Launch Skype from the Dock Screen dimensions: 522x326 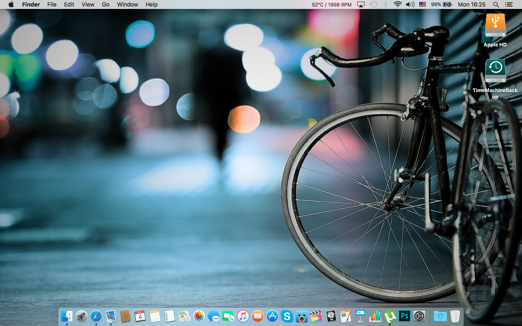point(287,316)
